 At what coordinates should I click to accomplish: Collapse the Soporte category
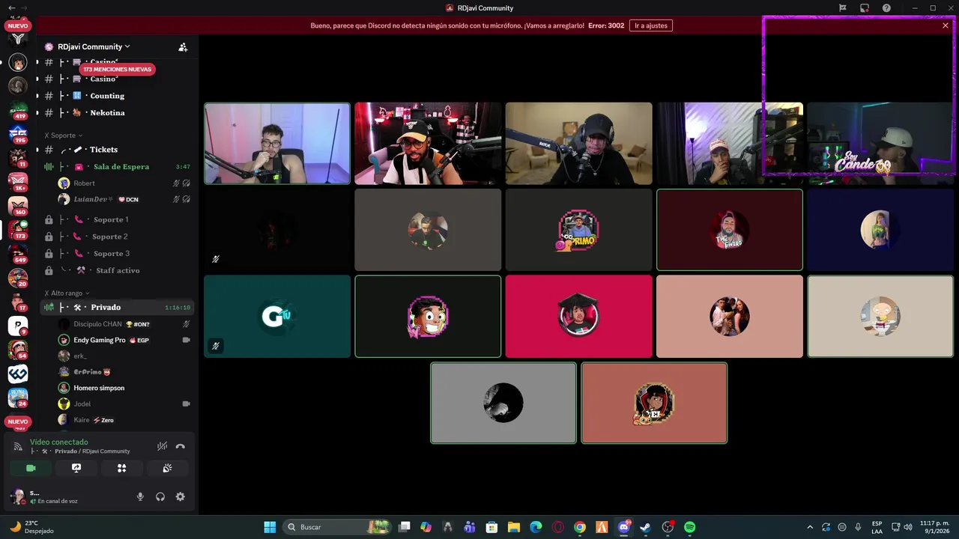pyautogui.click(x=63, y=135)
